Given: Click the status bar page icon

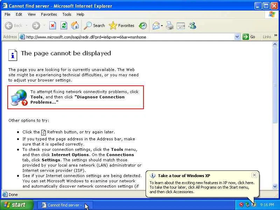Looking at the screenshot, I should coord(5,194).
